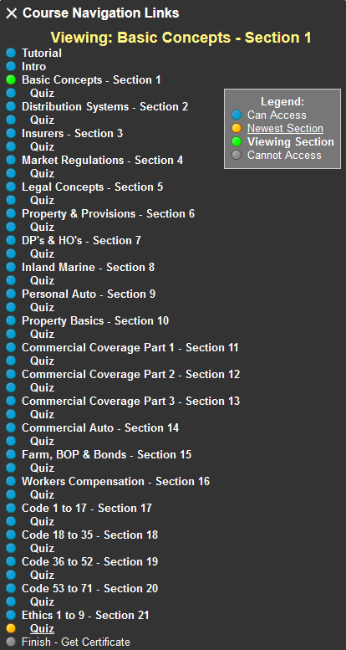The height and width of the screenshot is (650, 346).
Task: Click the blue dot next to Intro
Action: click(x=11, y=66)
